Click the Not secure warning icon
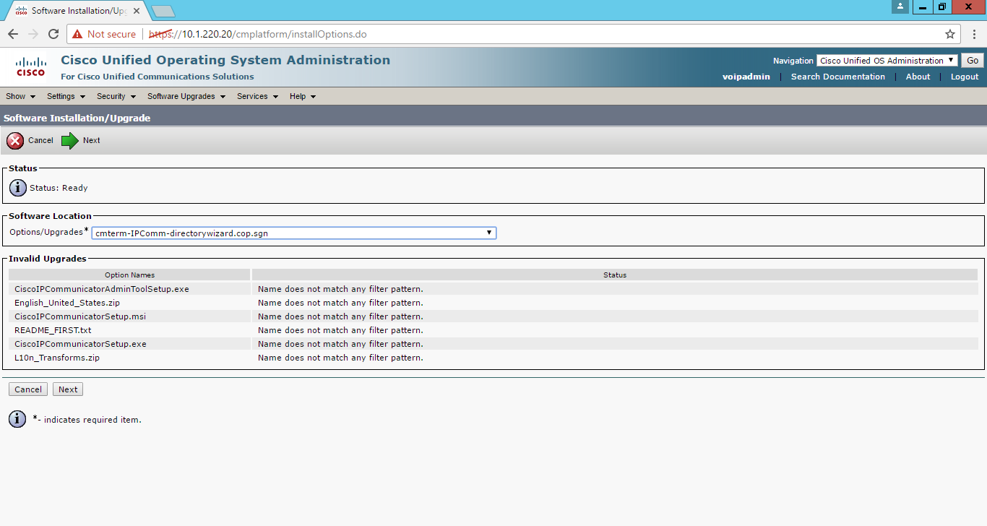 (77, 34)
